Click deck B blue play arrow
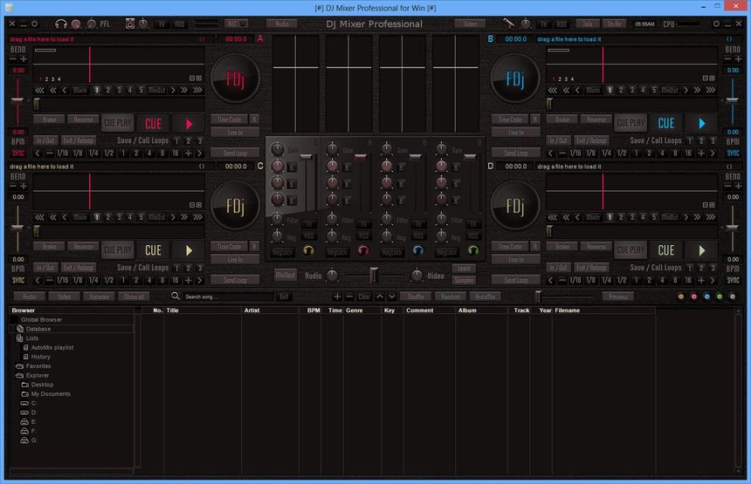The image size is (751, 484). [702, 123]
